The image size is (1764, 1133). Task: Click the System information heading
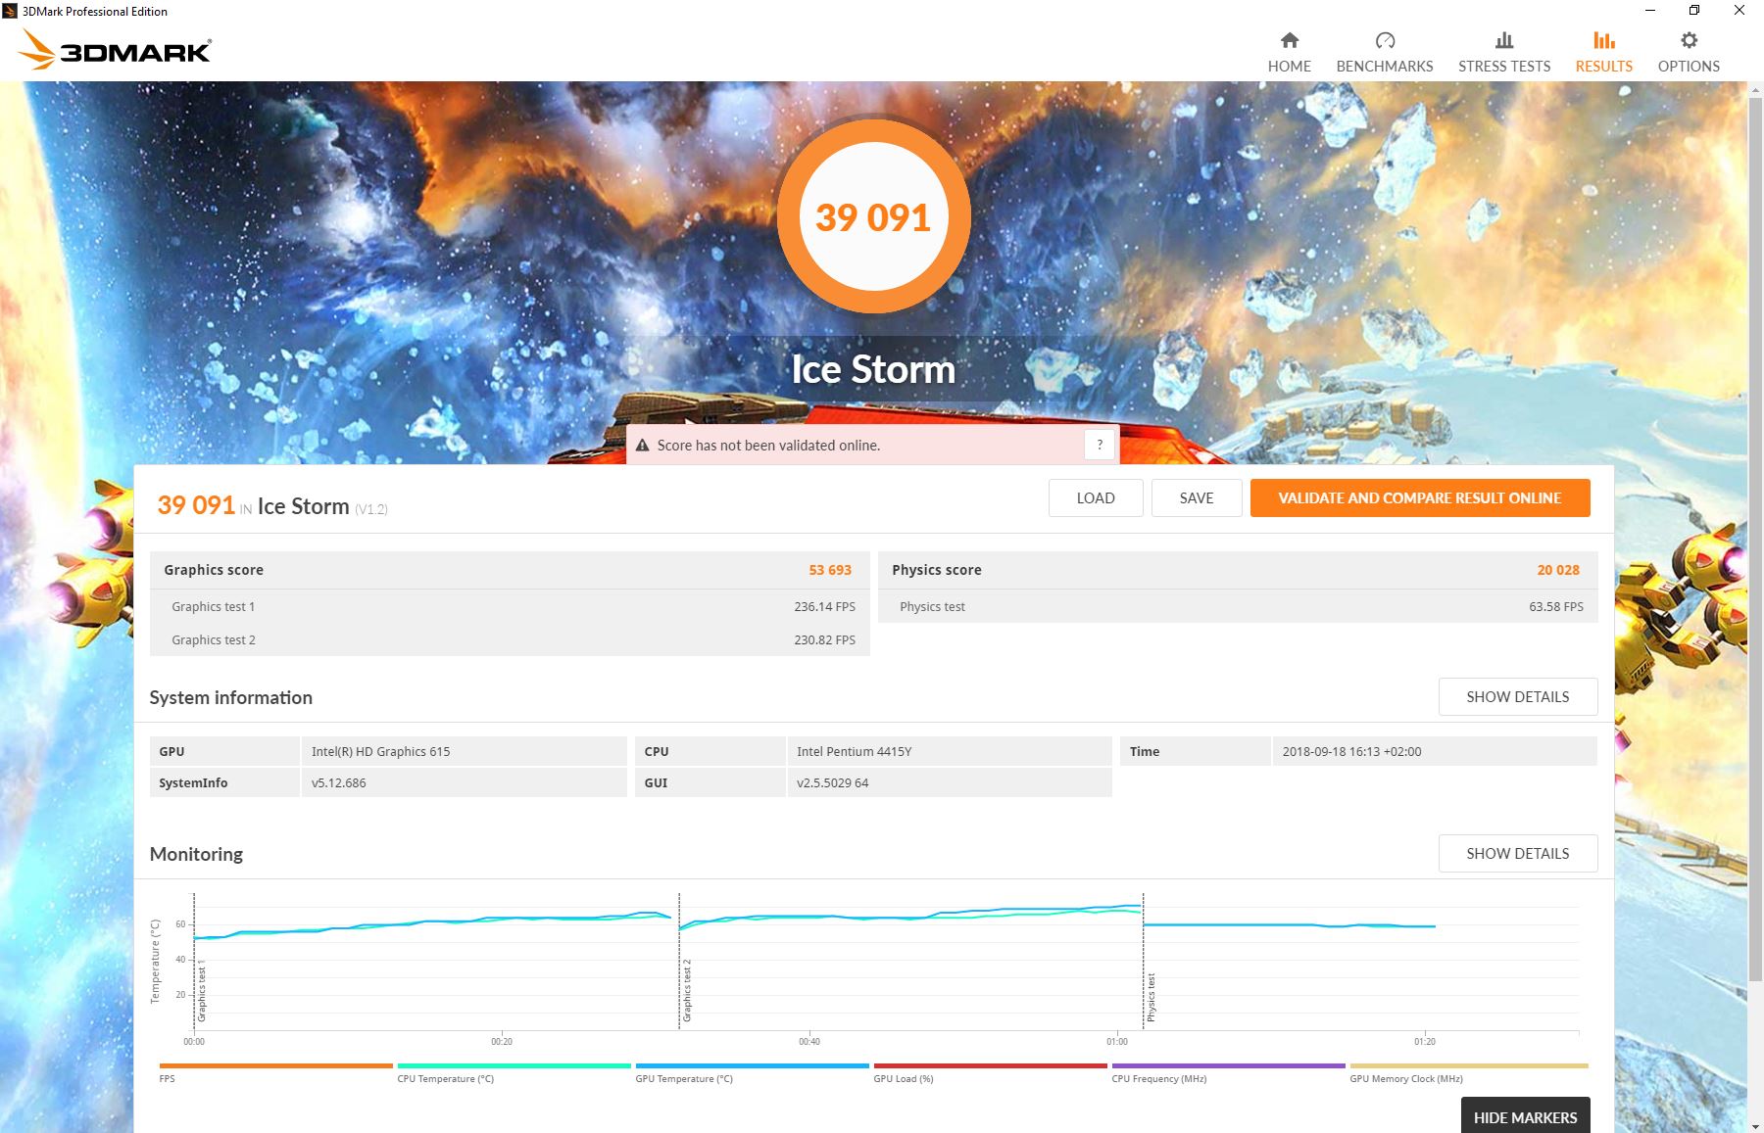pos(230,697)
